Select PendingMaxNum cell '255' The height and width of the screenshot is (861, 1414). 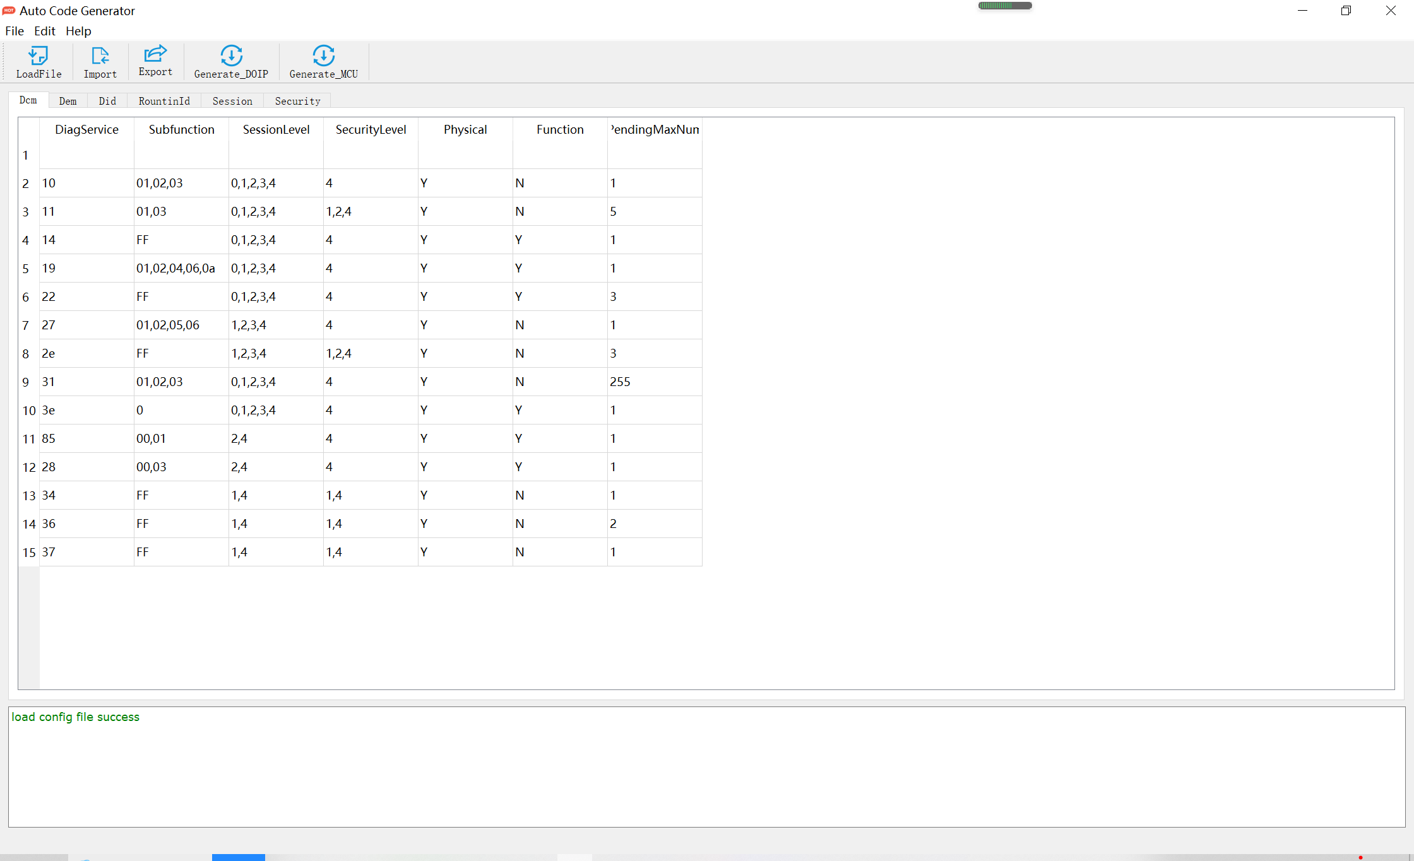pos(655,382)
